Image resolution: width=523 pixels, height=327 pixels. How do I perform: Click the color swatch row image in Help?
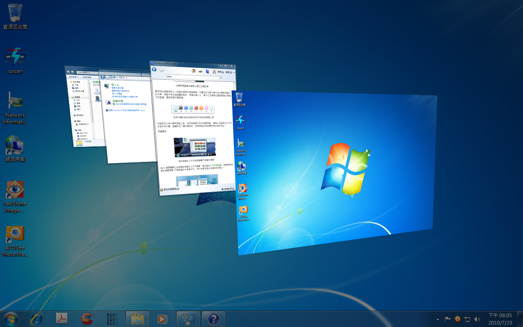(193, 109)
